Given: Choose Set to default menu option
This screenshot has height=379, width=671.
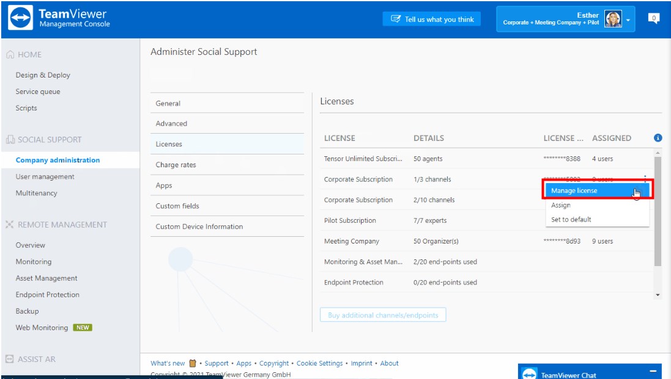Looking at the screenshot, I should pyautogui.click(x=571, y=220).
